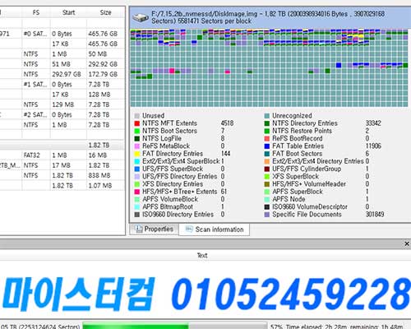Click the Ext2/Ext3/Ext4 Directory Entries legend label

click(x=318, y=161)
